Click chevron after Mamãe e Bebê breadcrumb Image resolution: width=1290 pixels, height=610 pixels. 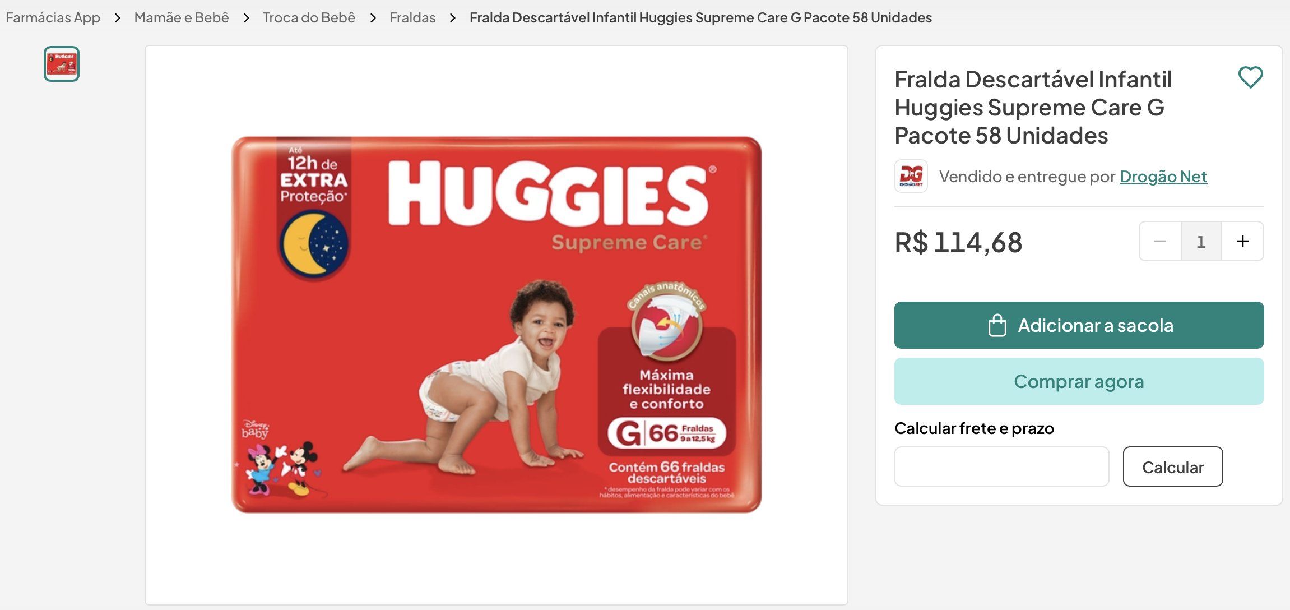coord(246,18)
